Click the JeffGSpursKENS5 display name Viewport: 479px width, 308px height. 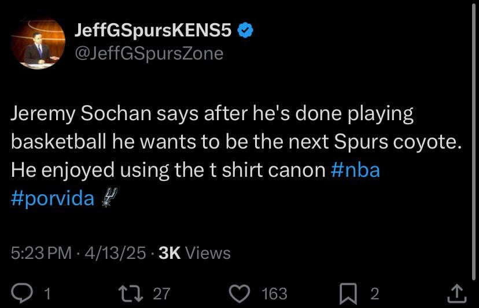coord(153,31)
